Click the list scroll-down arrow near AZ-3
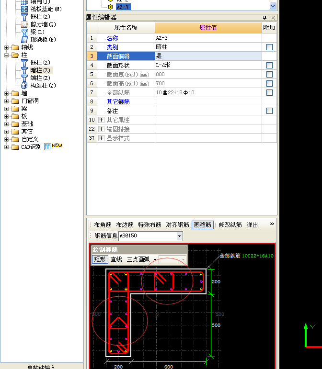 point(273,6)
